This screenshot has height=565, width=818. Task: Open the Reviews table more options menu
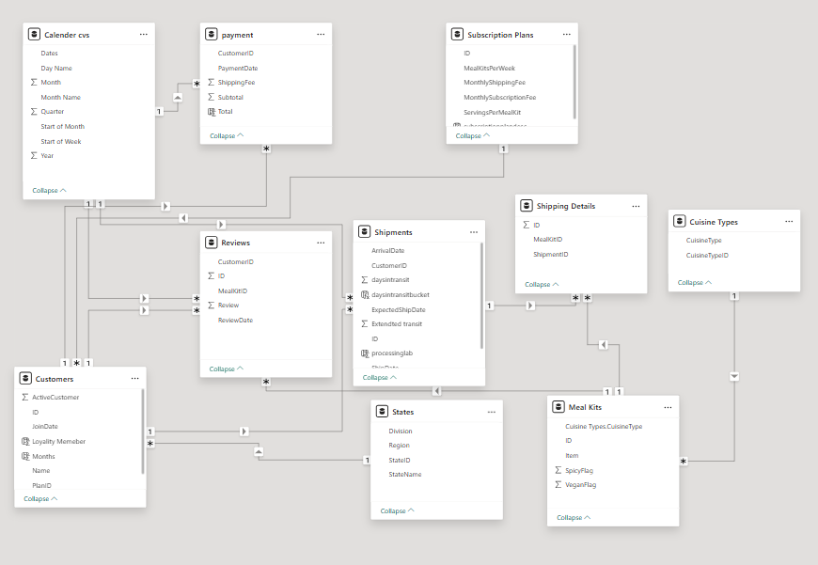point(321,243)
